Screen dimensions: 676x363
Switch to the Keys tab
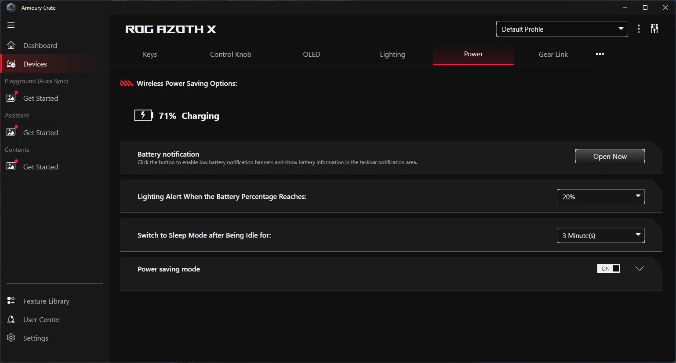coord(150,55)
